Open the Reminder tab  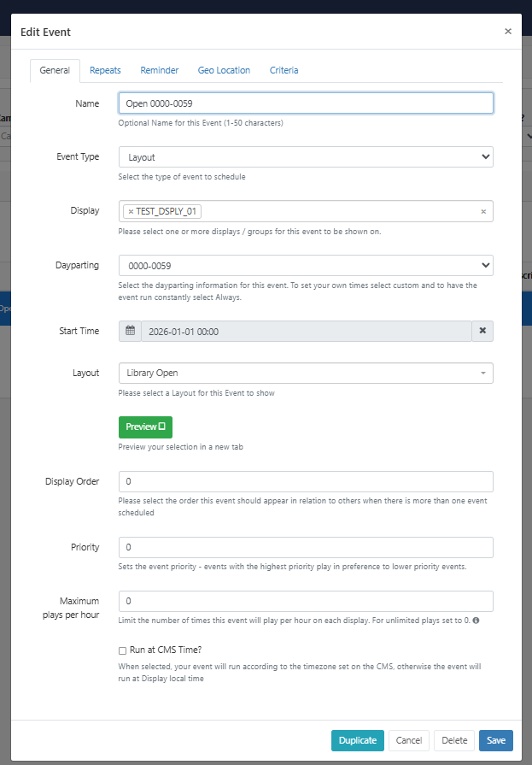pos(160,70)
